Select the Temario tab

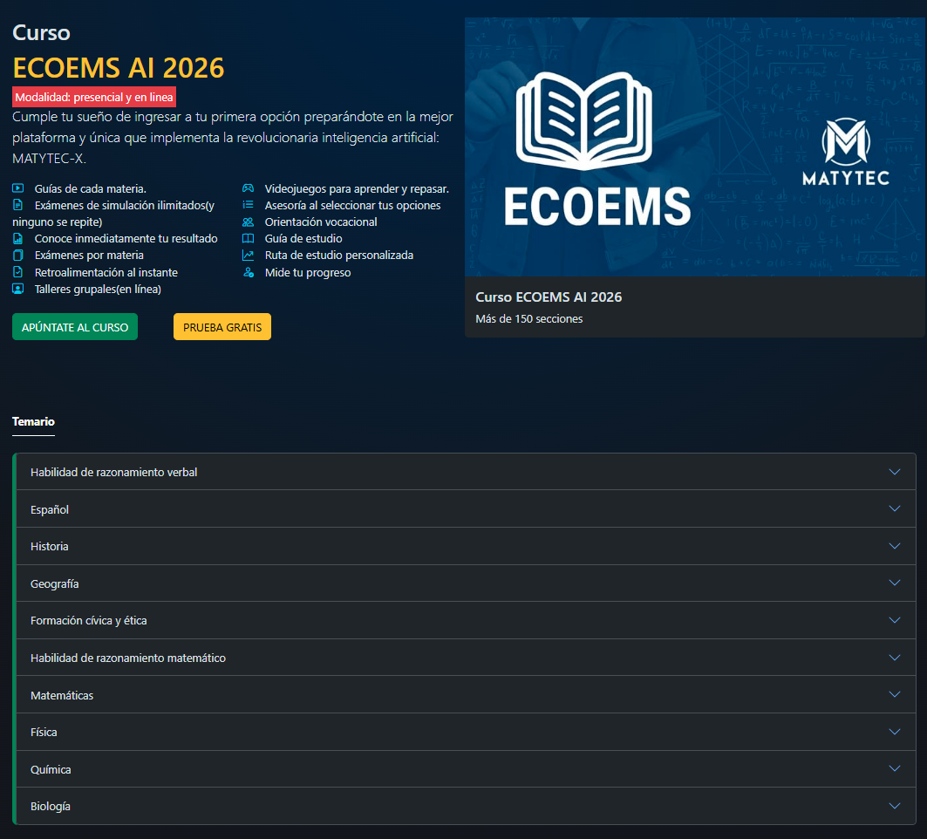(x=33, y=421)
